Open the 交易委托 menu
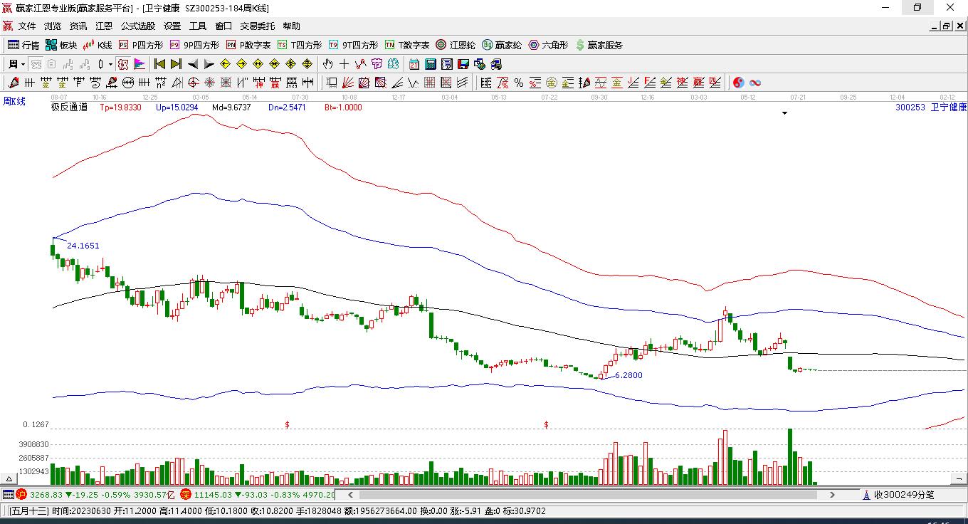Viewport: 968px width, 524px height. [258, 26]
